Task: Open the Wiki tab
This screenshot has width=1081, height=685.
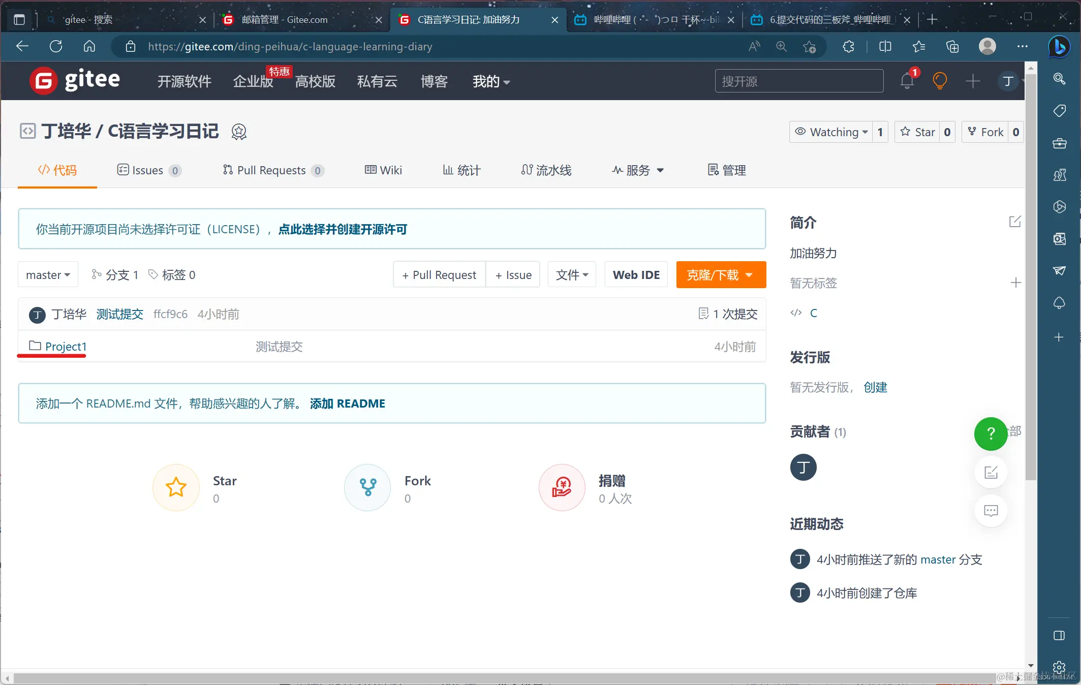Action: 384,170
